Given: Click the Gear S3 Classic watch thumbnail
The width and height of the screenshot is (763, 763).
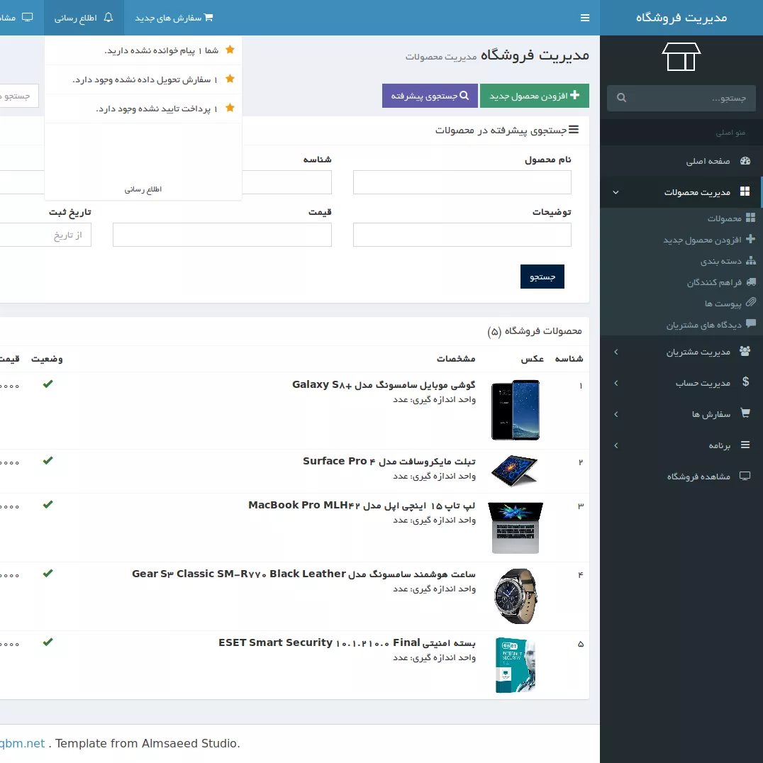Looking at the screenshot, I should 516,596.
